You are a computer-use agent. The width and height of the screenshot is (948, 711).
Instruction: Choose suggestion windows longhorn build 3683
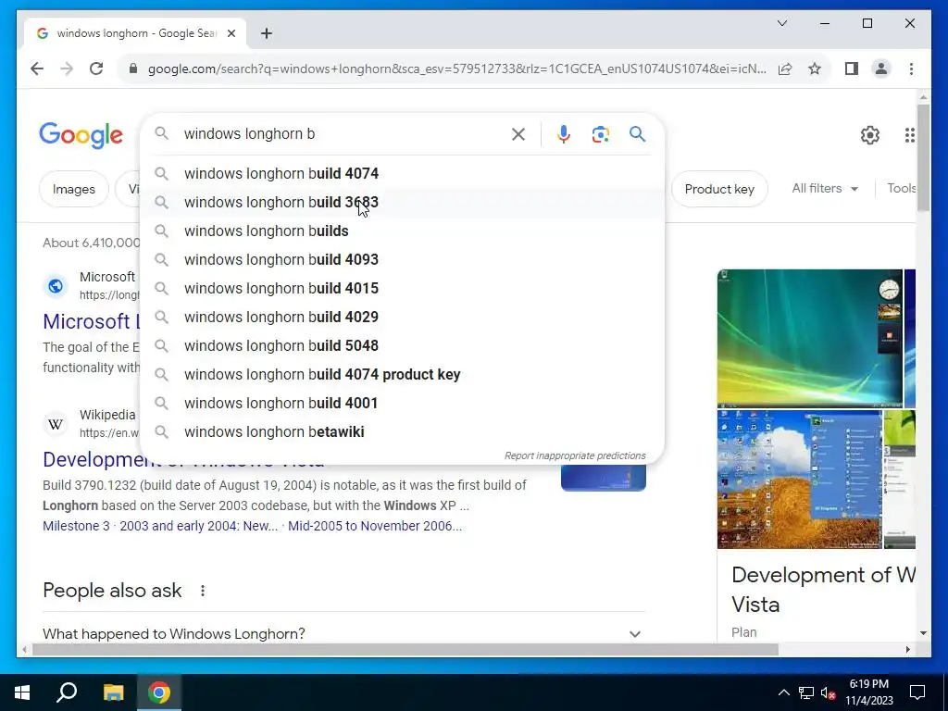(402, 203)
